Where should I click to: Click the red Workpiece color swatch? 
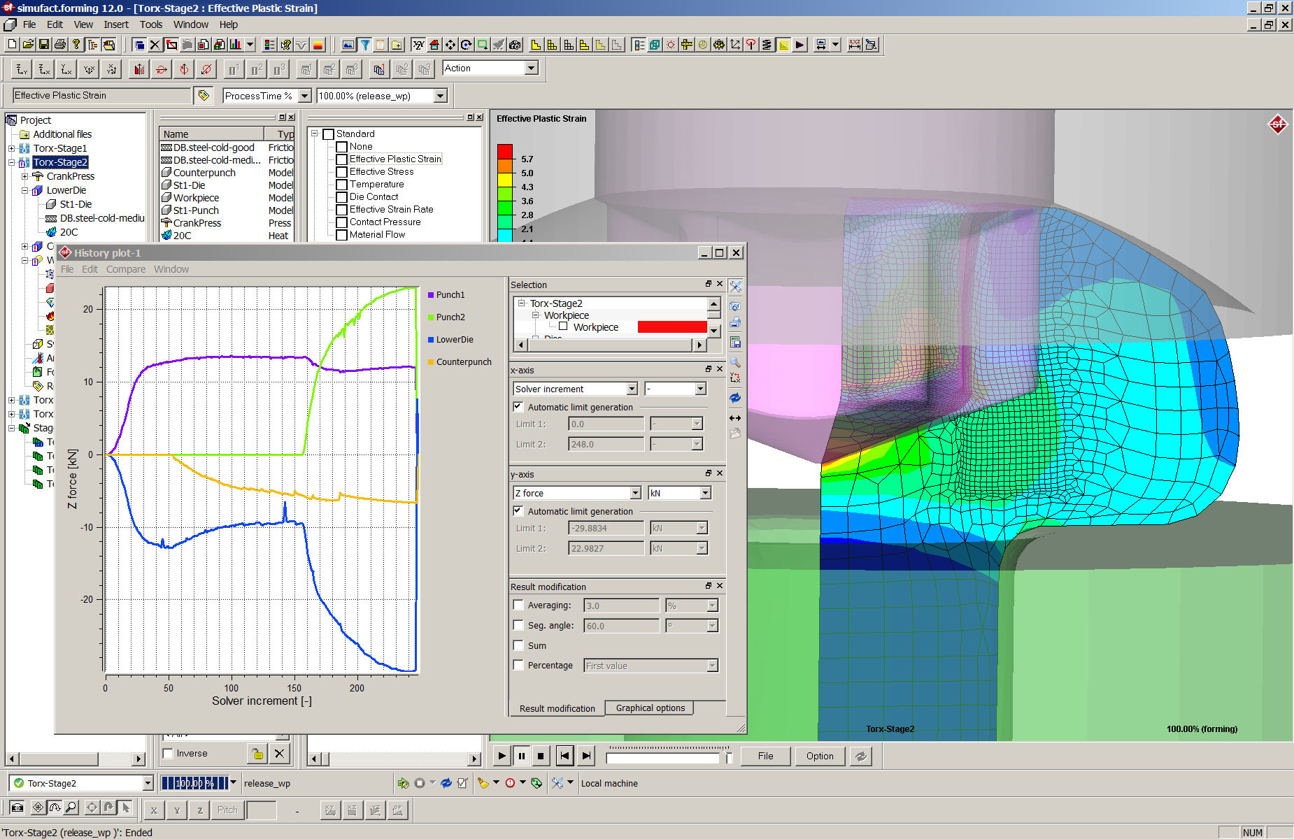click(x=671, y=327)
